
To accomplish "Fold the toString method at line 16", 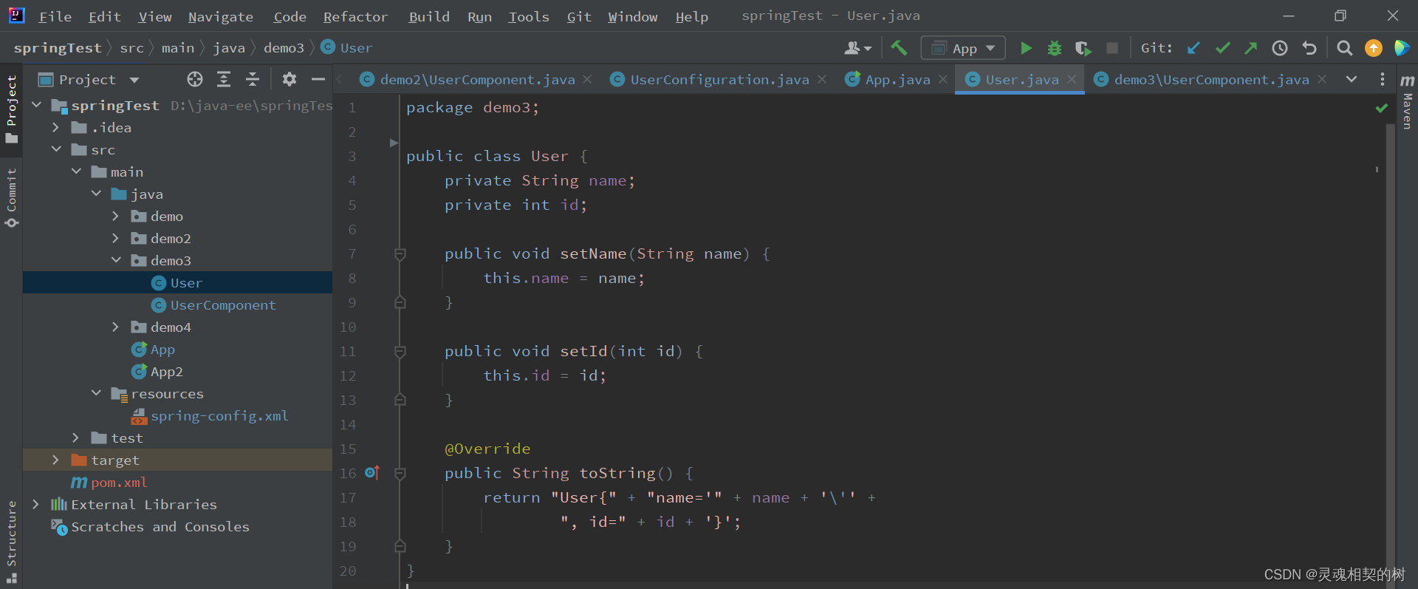I will 400,473.
